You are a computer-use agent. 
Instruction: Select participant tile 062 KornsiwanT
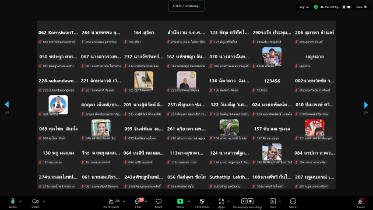click(58, 35)
